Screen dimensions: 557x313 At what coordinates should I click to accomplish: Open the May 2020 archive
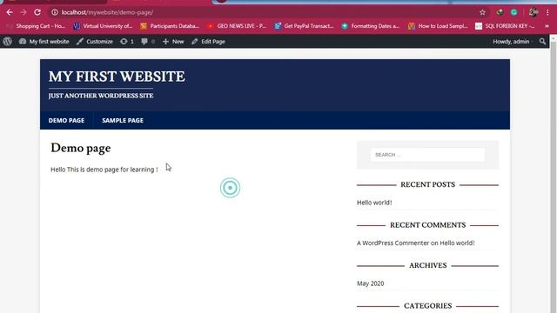371,283
